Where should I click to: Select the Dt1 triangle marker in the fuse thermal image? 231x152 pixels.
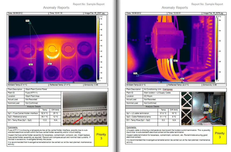pyautogui.click(x=30, y=23)
